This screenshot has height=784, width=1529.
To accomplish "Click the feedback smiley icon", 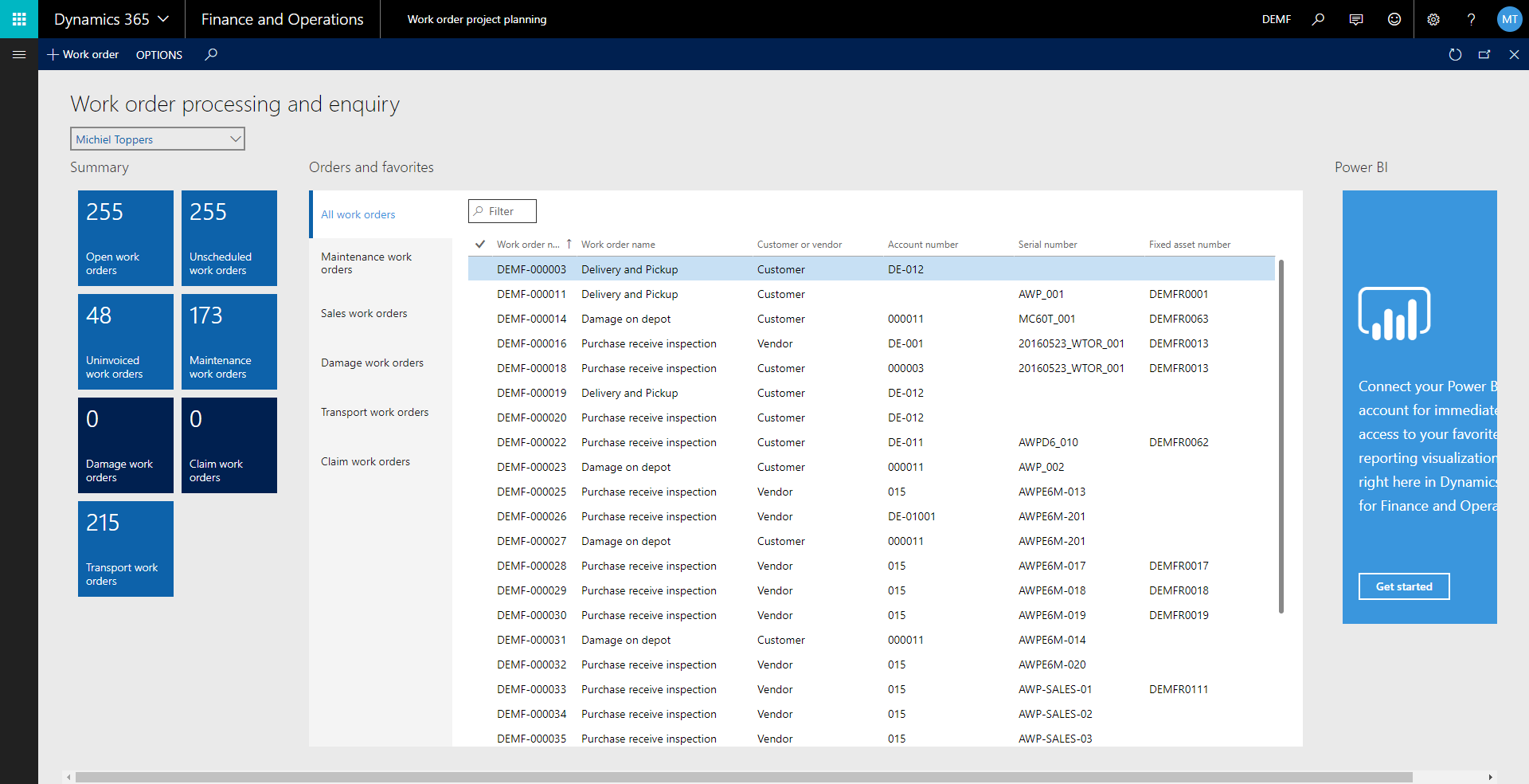I will pos(1394,19).
